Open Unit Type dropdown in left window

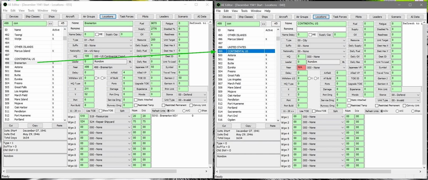pyautogui.click(x=192, y=100)
